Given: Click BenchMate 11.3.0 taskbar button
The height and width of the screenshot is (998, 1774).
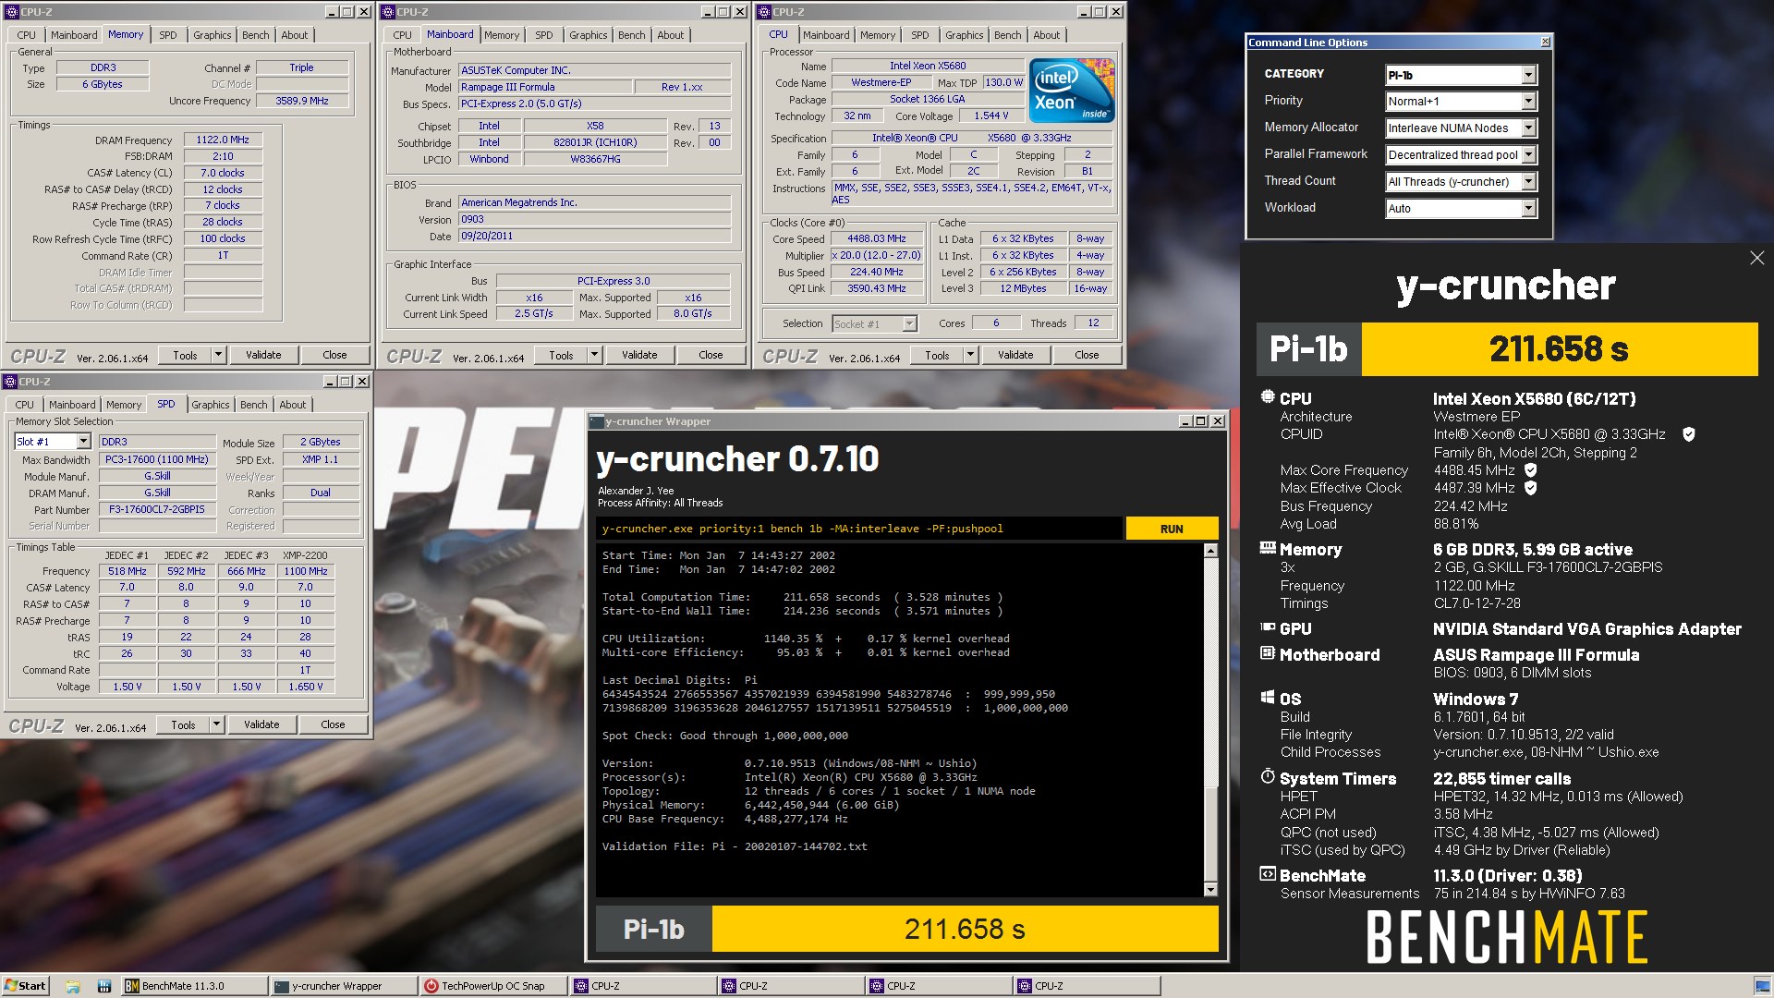Looking at the screenshot, I should (x=193, y=986).
